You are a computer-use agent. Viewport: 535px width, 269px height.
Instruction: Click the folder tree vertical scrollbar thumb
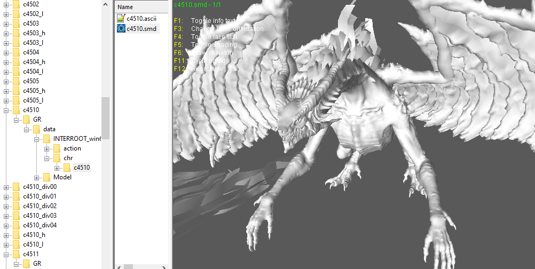105,118
